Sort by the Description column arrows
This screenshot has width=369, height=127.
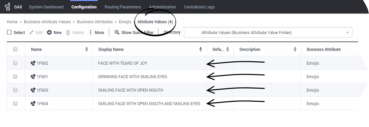pyautogui.click(x=295, y=49)
